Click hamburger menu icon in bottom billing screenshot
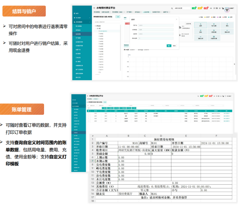Screen dimensions: 238x211 click(87, 96)
